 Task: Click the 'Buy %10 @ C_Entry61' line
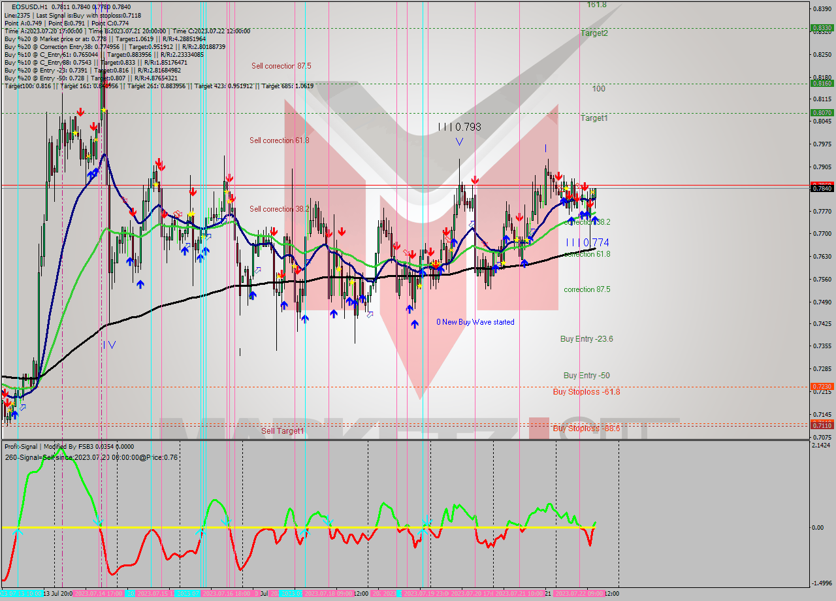click(x=104, y=54)
